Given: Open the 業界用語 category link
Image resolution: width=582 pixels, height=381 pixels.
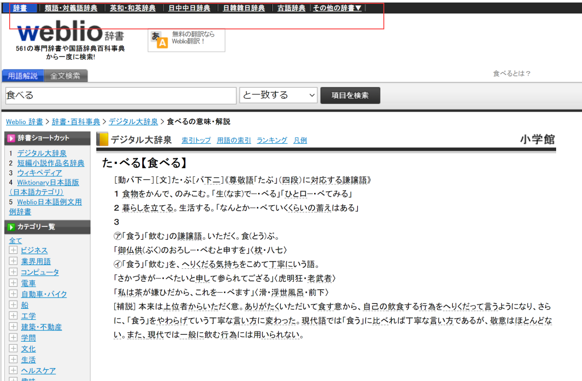Looking at the screenshot, I should (x=36, y=261).
